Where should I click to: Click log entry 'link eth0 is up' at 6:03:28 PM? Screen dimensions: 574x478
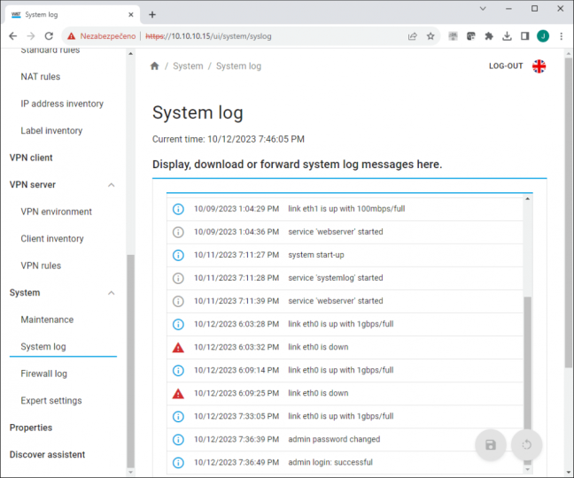[x=345, y=324]
